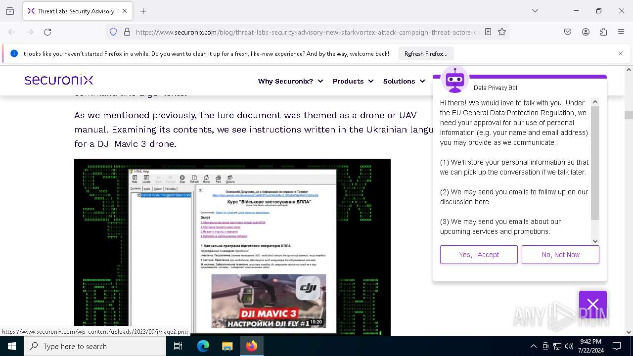
Task: Click the taskbar search box
Action: [95, 346]
